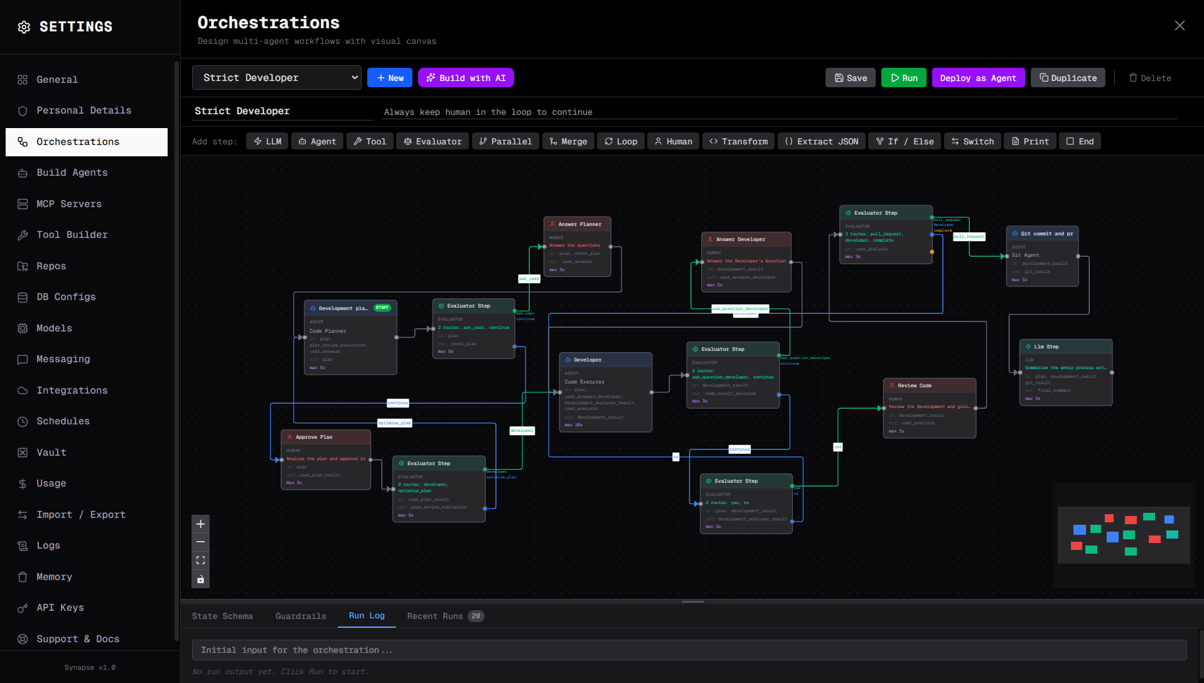Add a Print step
The height and width of the screenshot is (683, 1204).
[1030, 141]
